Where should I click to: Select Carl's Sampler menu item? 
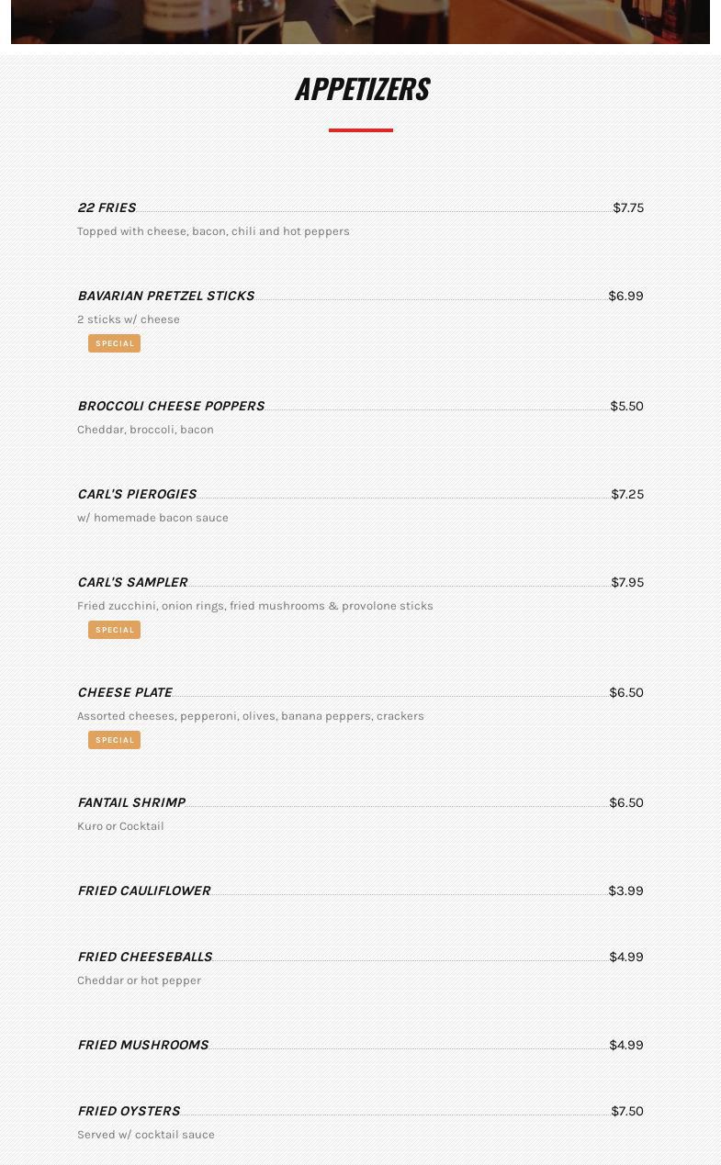132,582
